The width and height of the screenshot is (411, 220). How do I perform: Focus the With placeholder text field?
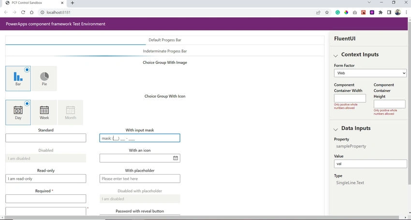140,178
